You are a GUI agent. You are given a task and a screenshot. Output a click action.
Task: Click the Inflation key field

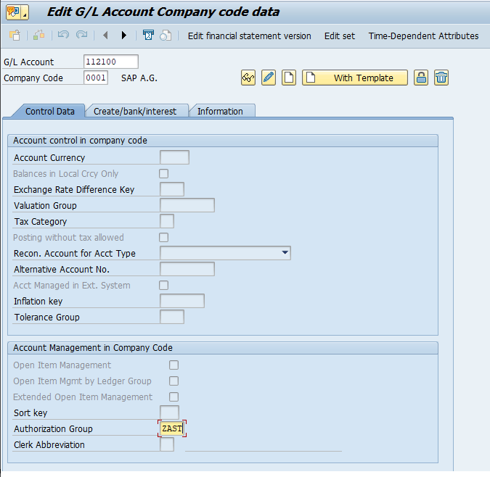pos(182,301)
